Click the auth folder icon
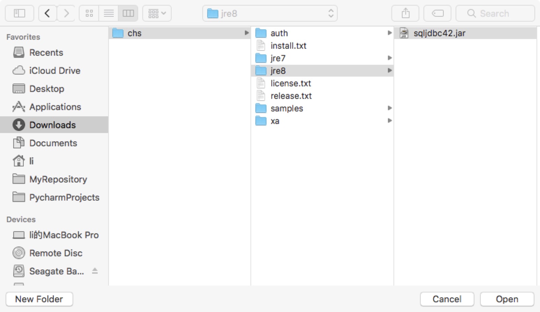This screenshot has width=540, height=312. [x=261, y=33]
